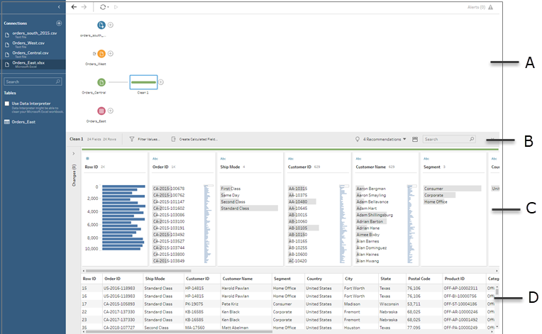This screenshot has width=542, height=334.
Task: Enable the Use Data Interpreter checkbox
Action: pyautogui.click(x=7, y=104)
